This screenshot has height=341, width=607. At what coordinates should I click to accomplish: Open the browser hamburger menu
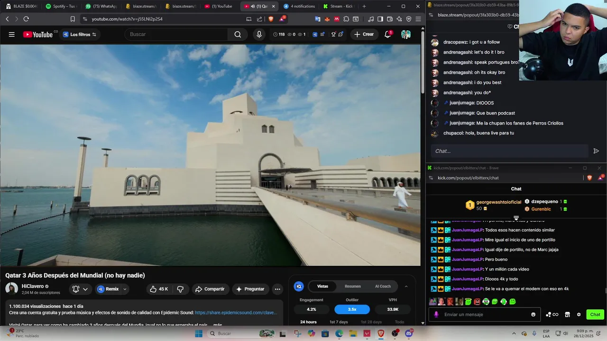[x=418, y=19]
